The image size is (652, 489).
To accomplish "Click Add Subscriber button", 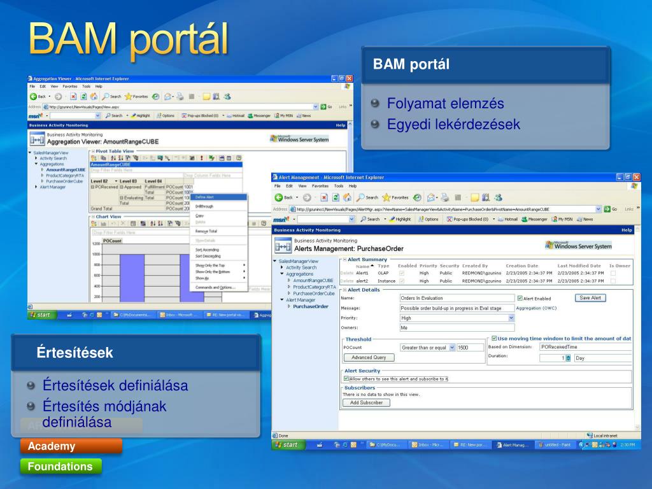I will (366, 402).
